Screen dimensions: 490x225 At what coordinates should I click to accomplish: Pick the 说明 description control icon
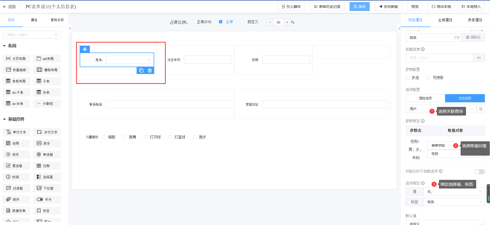[x=8, y=143]
